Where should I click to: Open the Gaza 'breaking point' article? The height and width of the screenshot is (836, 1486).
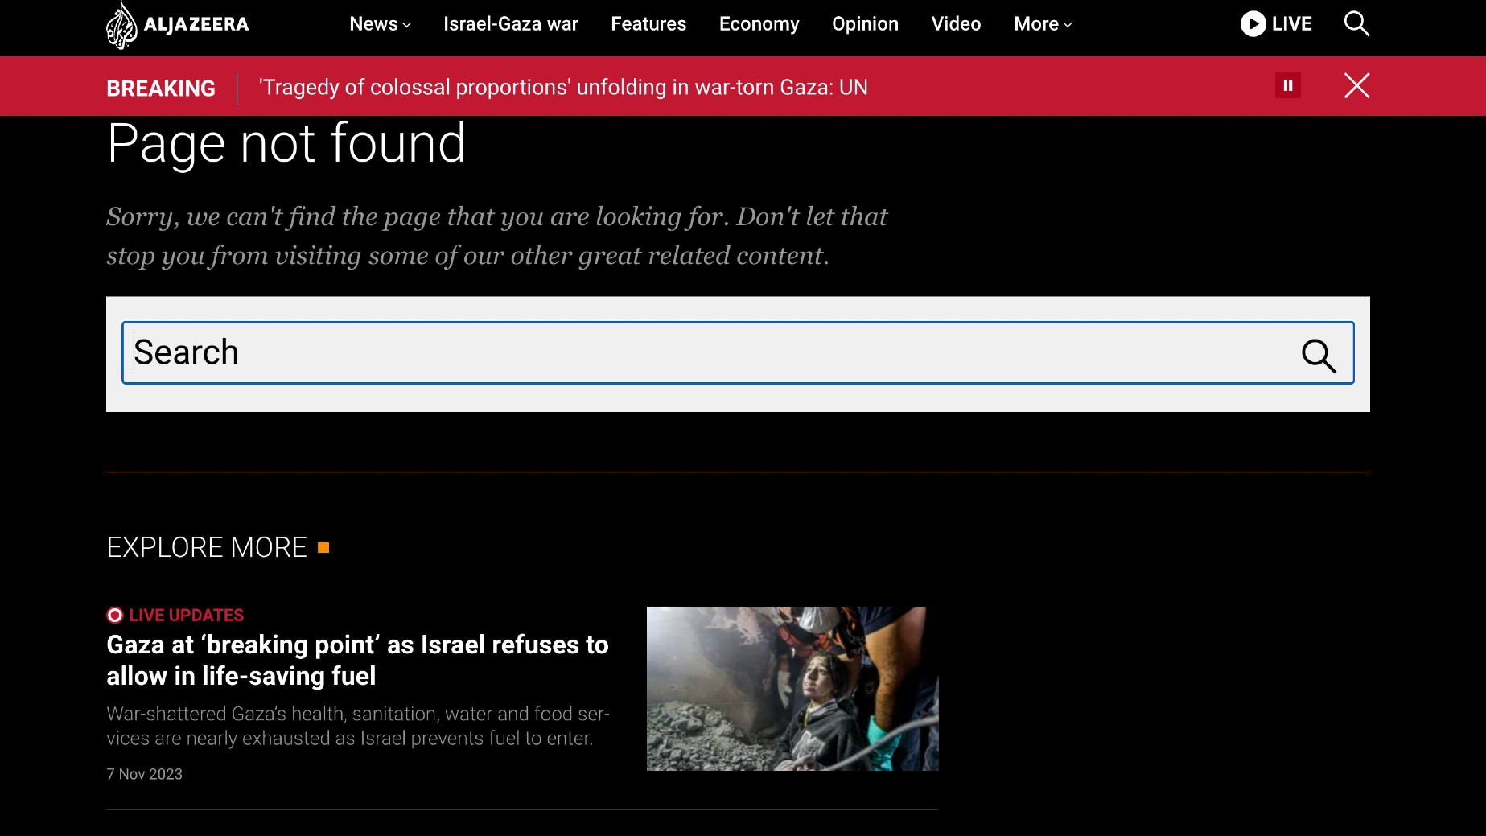coord(357,660)
